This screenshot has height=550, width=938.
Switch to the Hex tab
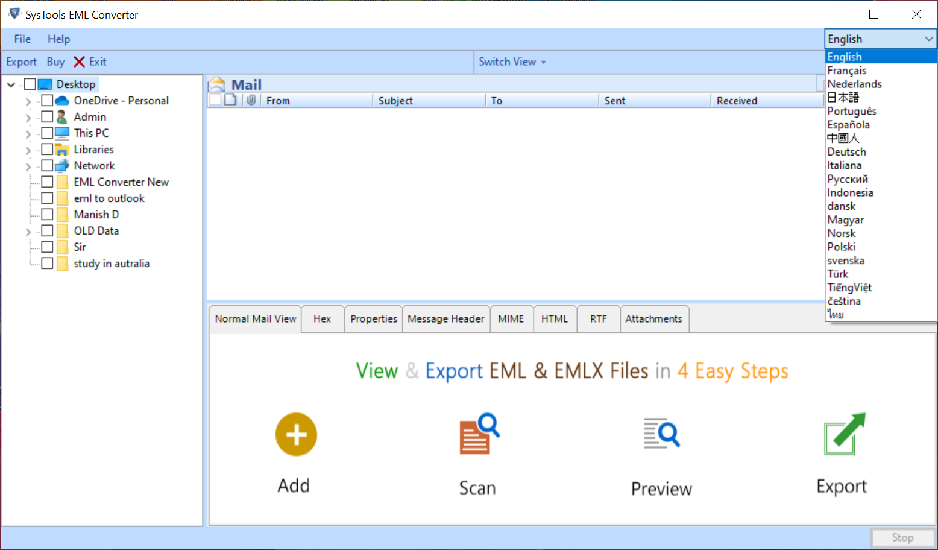point(323,319)
